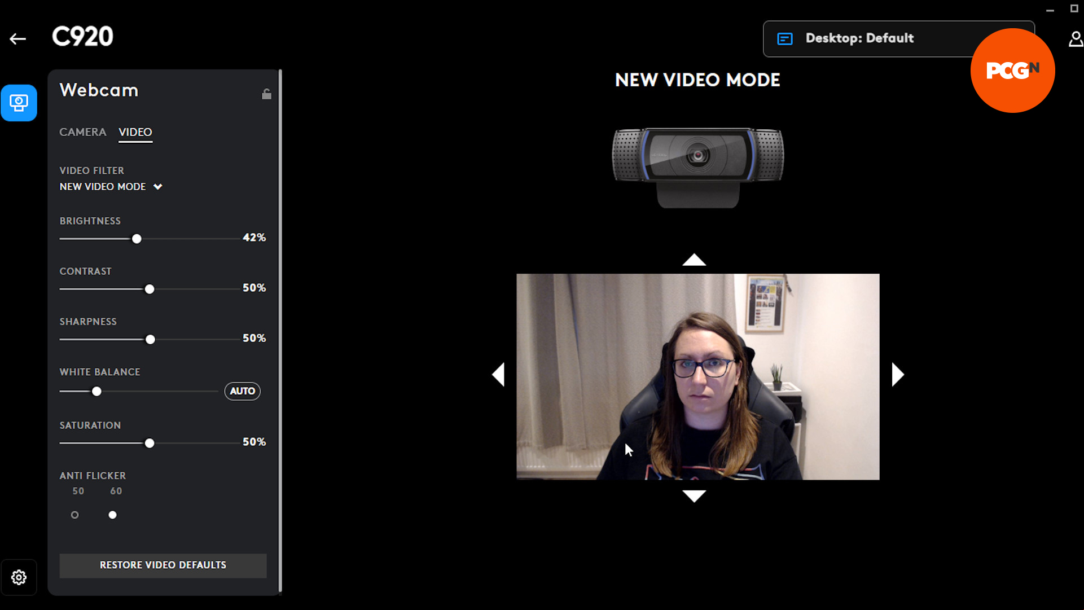Viewport: 1084px width, 610px height.
Task: Minimize the window
Action: [1050, 10]
